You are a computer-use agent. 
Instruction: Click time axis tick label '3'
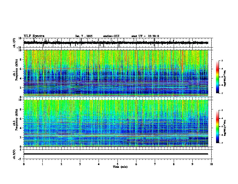click(80, 164)
